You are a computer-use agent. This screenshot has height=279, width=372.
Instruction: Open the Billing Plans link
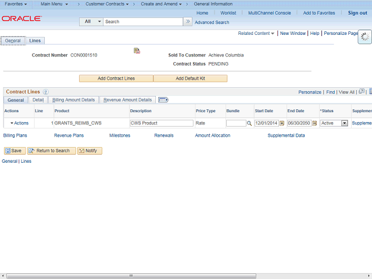15,135
